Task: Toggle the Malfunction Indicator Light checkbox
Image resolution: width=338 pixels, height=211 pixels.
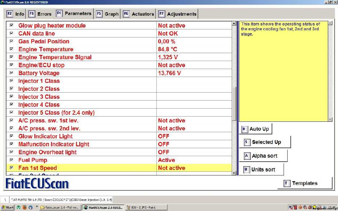Action: click(11, 144)
